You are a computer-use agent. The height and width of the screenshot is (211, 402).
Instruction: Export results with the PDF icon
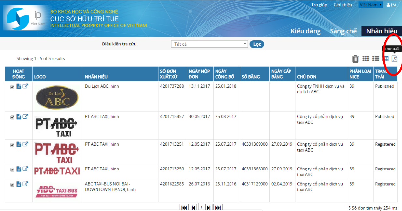[395, 58]
